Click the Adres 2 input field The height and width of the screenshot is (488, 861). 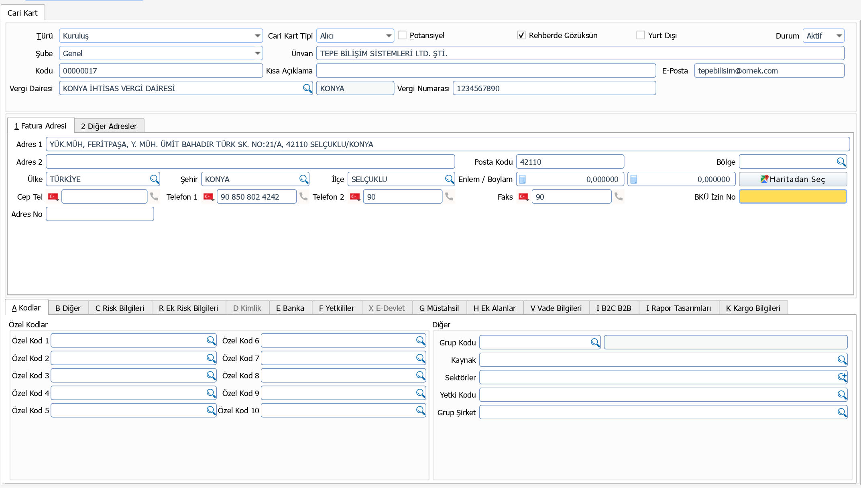click(250, 162)
